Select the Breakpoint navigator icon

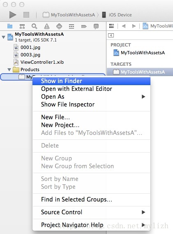(84, 26)
